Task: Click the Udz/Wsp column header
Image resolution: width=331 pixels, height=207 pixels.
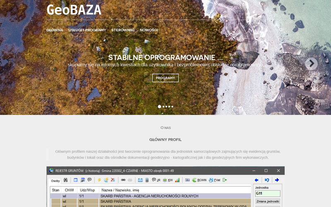Action: point(87,190)
